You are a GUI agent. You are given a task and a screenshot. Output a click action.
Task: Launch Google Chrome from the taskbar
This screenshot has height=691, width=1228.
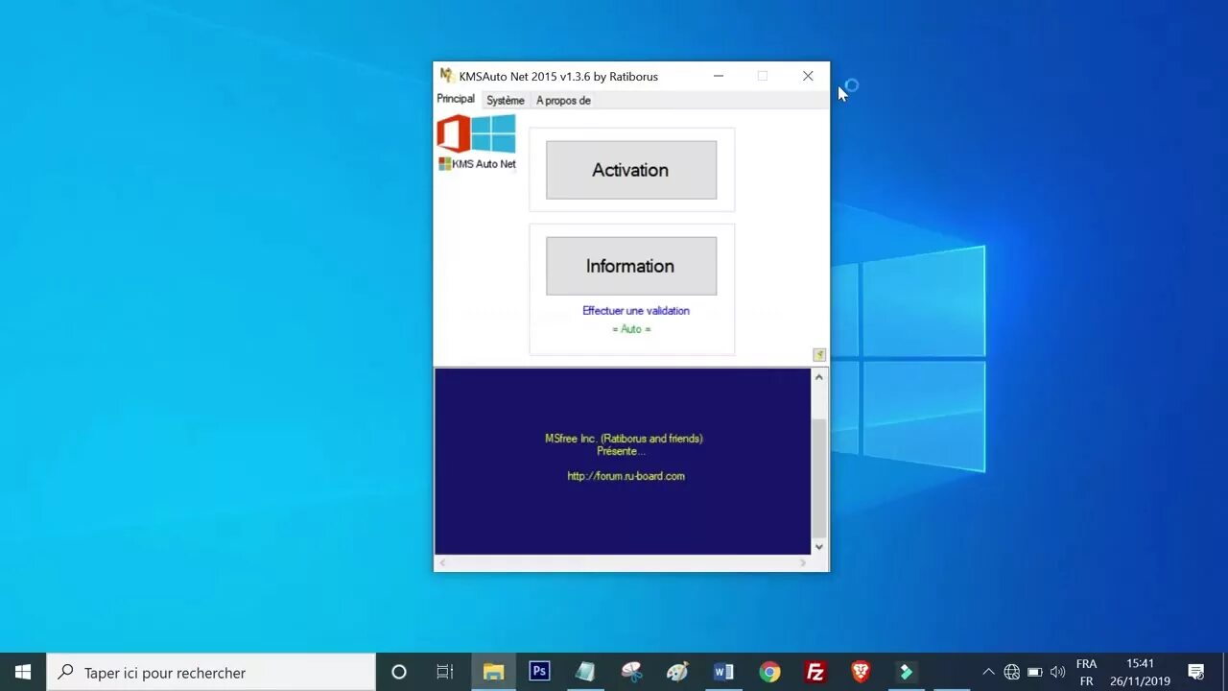coord(769,672)
